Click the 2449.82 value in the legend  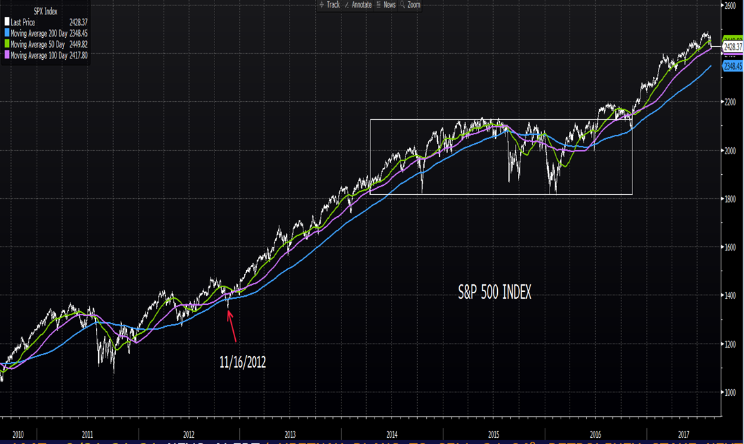click(x=79, y=44)
